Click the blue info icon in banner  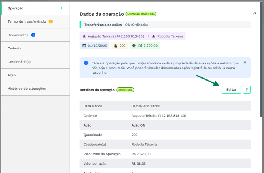(85, 63)
